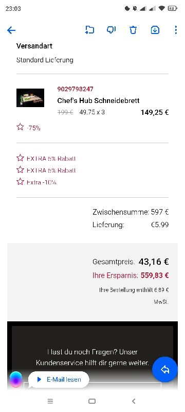The height and width of the screenshot is (412, 185).
Task: Tap star next to Extra -10%
Action: pos(20,181)
